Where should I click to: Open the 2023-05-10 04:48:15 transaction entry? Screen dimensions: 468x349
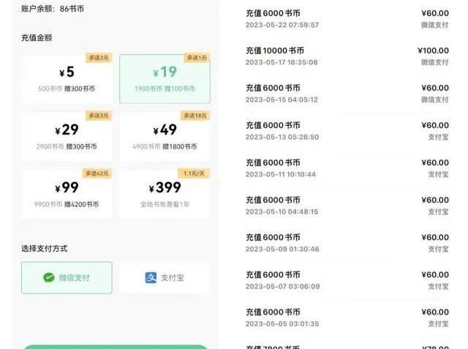[347, 206]
